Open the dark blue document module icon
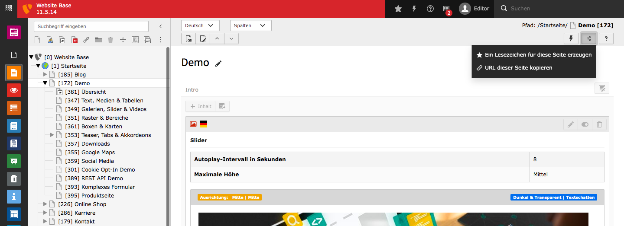Viewport: 624px width, 226px height. [14, 143]
